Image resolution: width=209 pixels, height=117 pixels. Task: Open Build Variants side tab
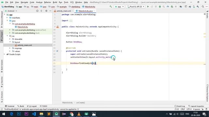(2, 66)
